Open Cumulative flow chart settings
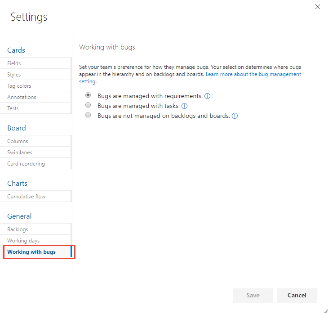Image resolution: width=328 pixels, height=314 pixels. point(26,197)
